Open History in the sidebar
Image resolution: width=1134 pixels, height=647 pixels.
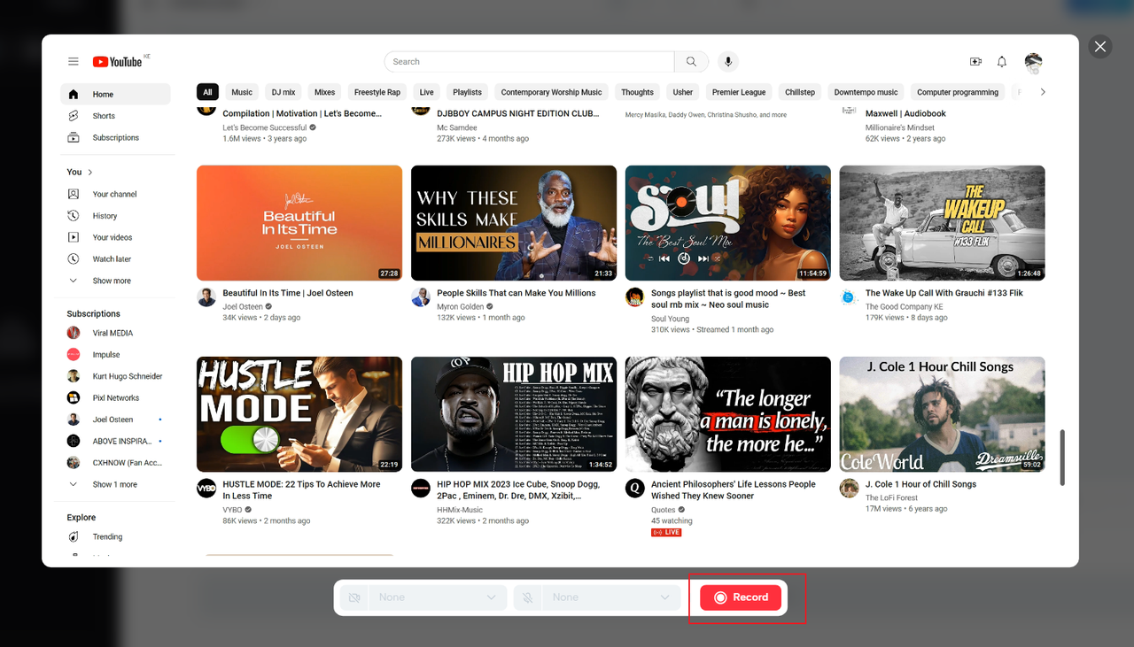click(115, 216)
